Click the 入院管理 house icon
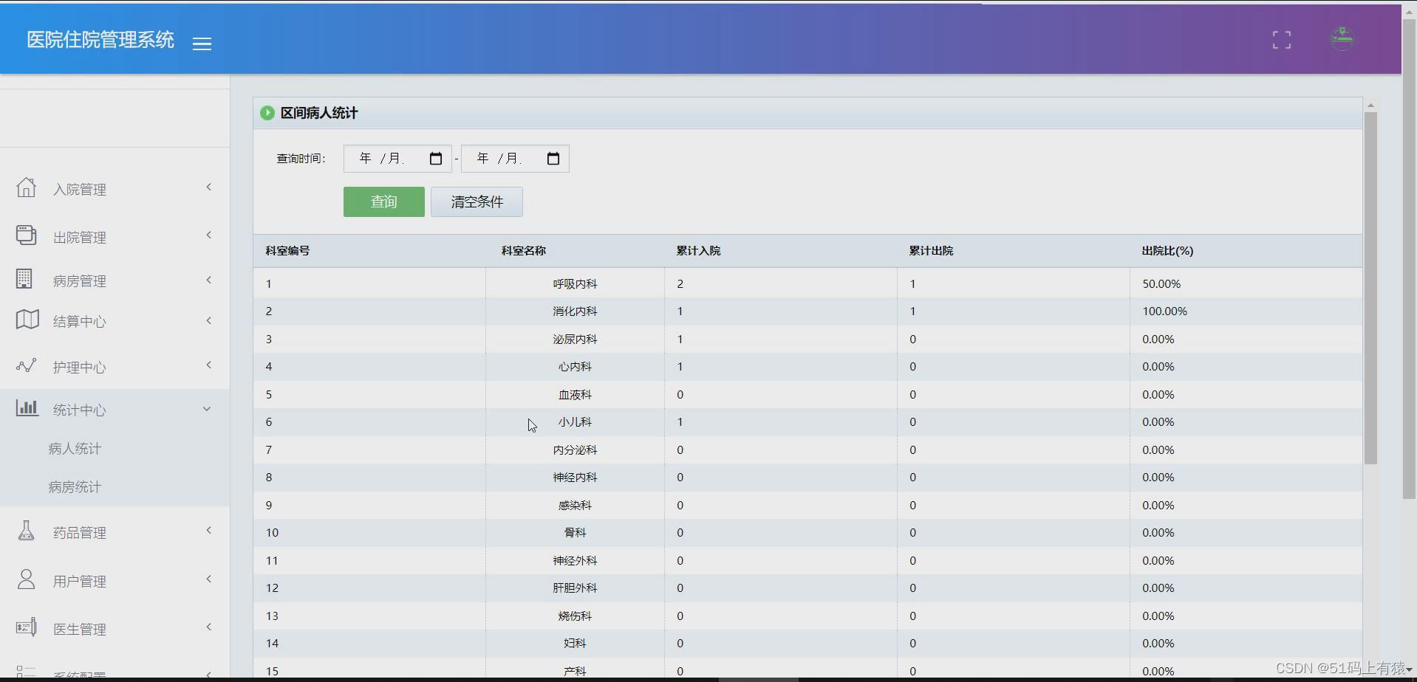This screenshot has width=1417, height=682. coord(27,187)
